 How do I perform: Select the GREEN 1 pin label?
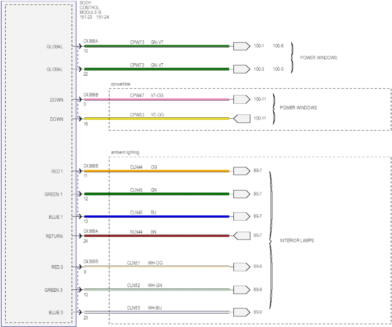(x=53, y=194)
